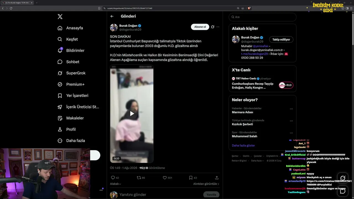Viewport: 354px width, 199px height.
Task: Click the 112,1 B Görüntüleme view count
Action: click(x=152, y=168)
